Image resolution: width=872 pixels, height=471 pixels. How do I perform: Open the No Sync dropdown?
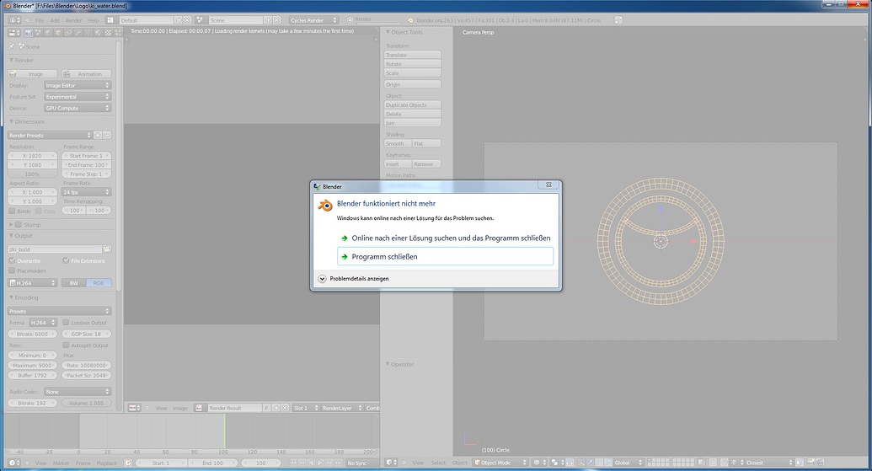click(x=361, y=463)
